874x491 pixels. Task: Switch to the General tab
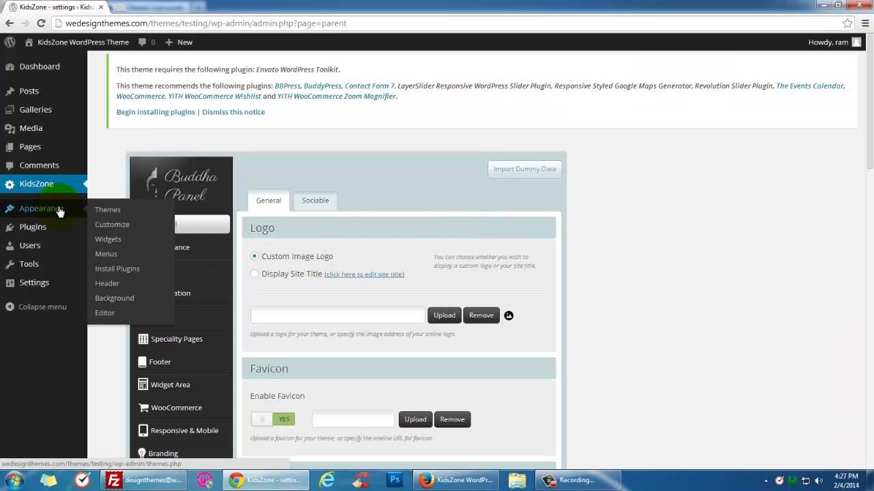pyautogui.click(x=268, y=200)
